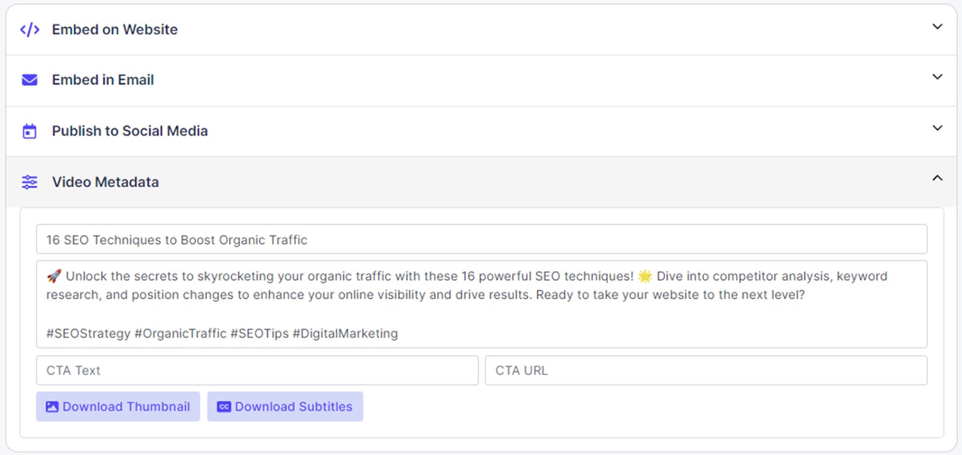
Task: Click the sliders icon beside Video Metadata
Action: coord(29,182)
